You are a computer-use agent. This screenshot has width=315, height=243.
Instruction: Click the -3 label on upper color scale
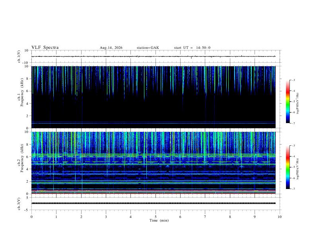click(x=294, y=80)
